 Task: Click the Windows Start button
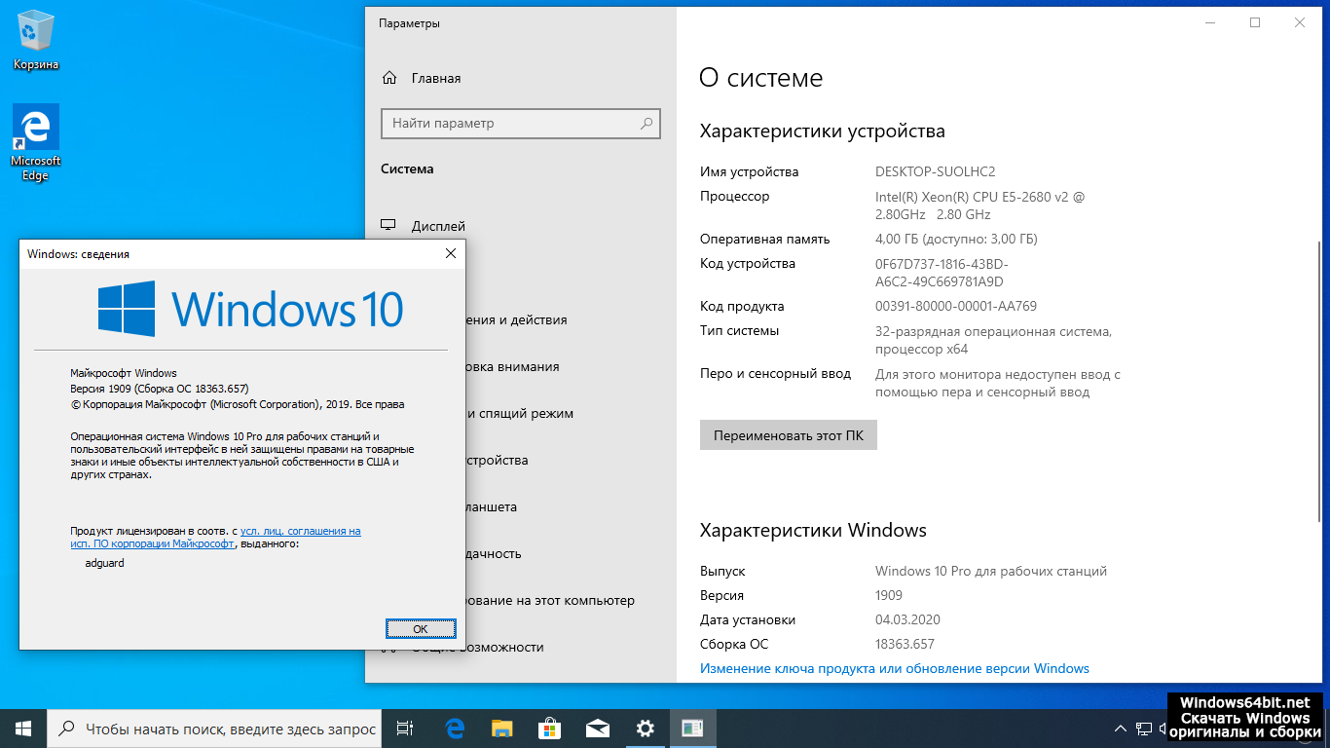click(x=23, y=729)
